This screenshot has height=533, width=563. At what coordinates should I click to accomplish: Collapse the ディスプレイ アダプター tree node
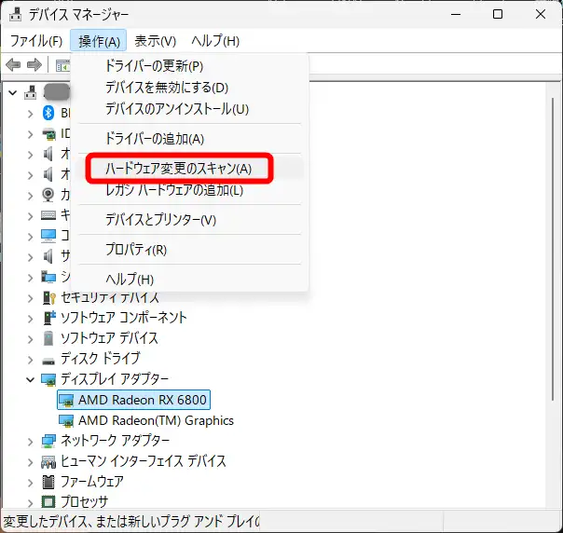pyautogui.click(x=31, y=379)
